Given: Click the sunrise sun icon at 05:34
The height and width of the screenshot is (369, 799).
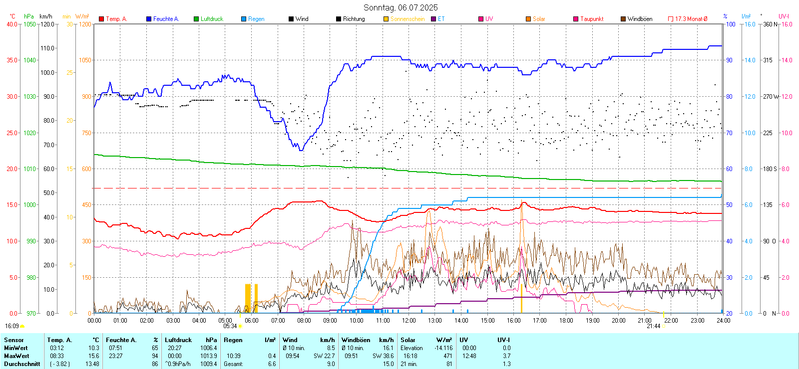Looking at the screenshot, I should [x=240, y=326].
